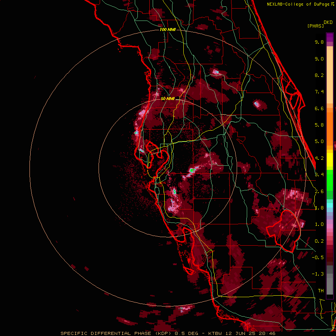Click the 7.4 value on the color scale
The height and width of the screenshot is (336, 336).
319,92
